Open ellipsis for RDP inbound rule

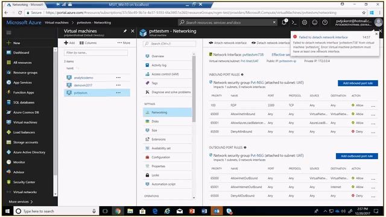pyautogui.click(x=373, y=106)
